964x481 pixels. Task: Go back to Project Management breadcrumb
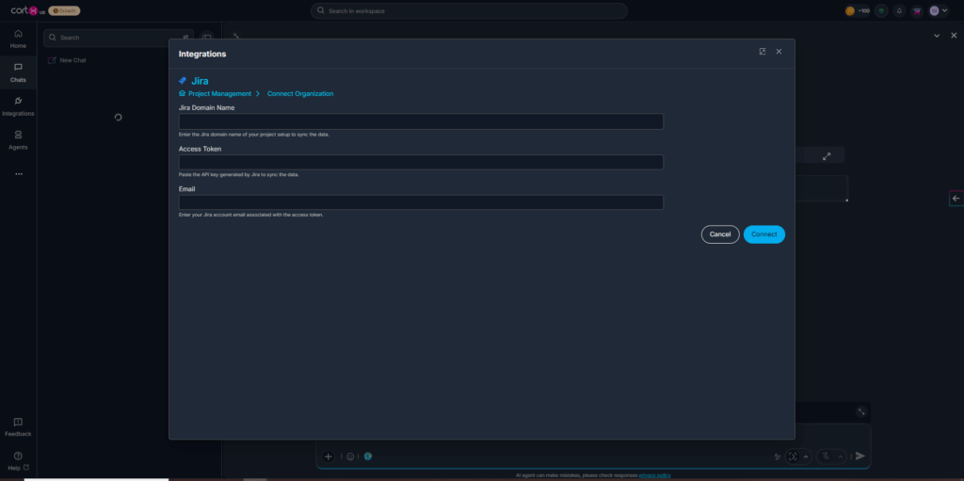click(219, 93)
